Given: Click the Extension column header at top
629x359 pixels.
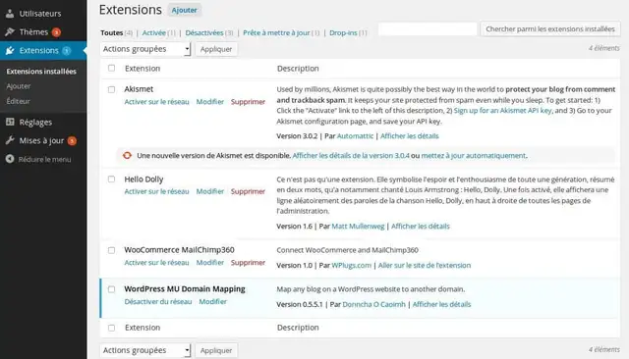Looking at the screenshot, I should coord(143,69).
